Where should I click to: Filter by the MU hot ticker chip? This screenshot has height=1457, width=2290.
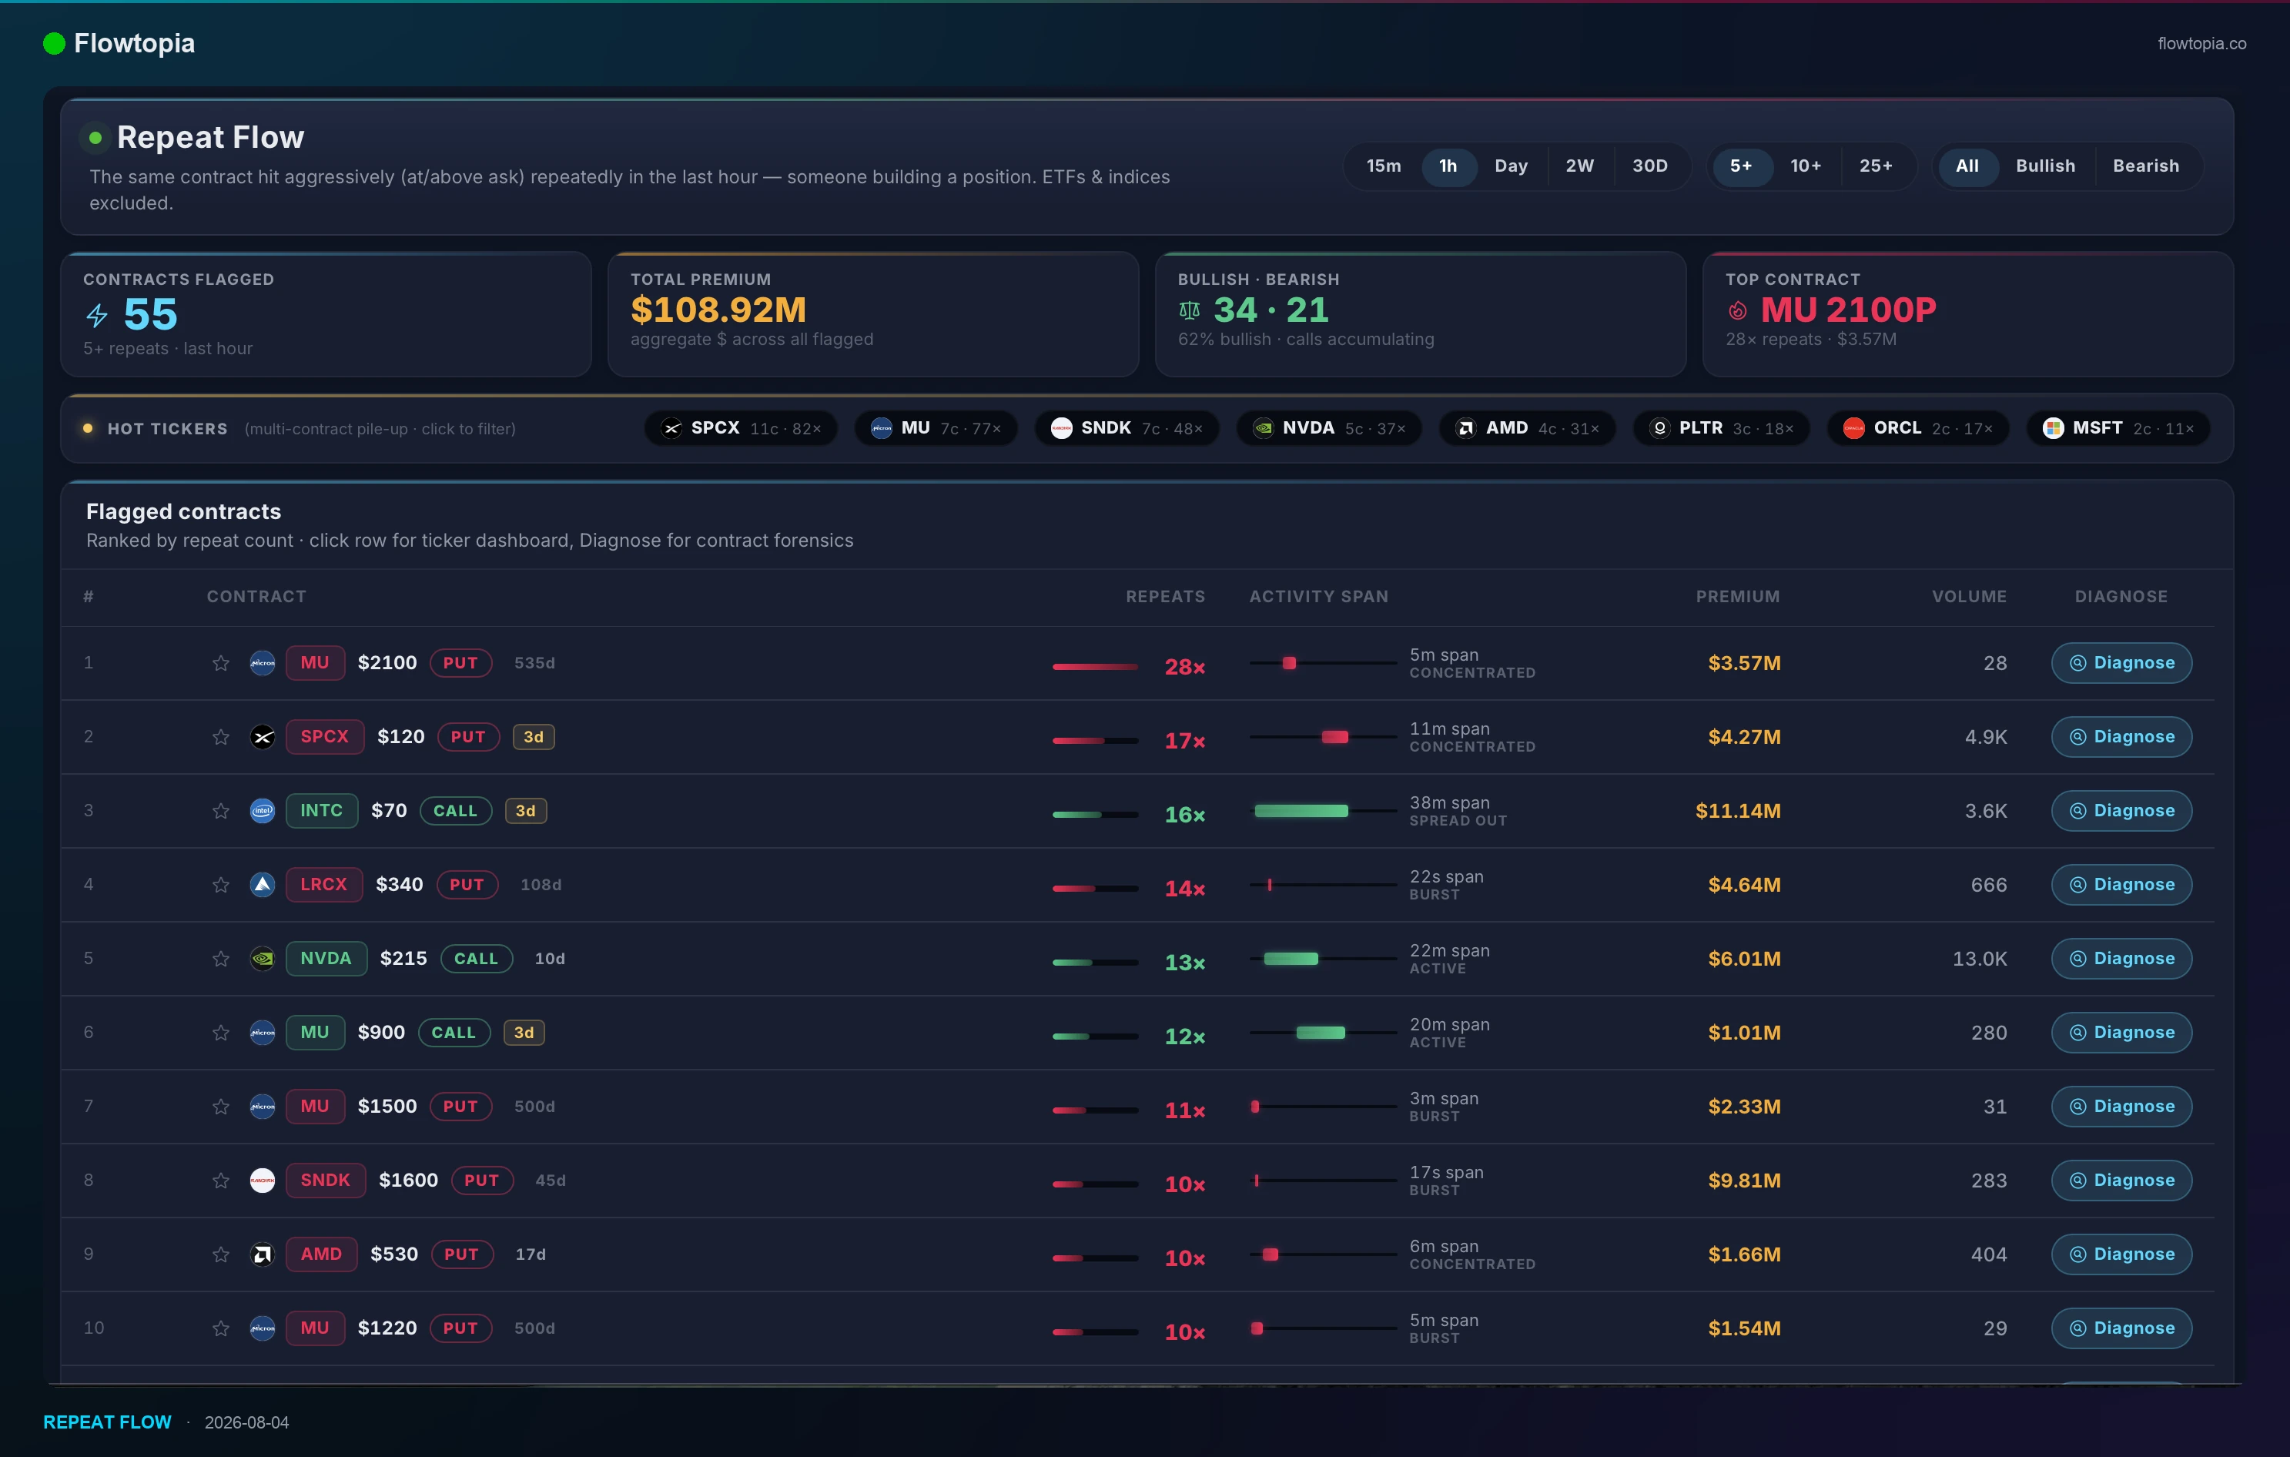click(937, 429)
